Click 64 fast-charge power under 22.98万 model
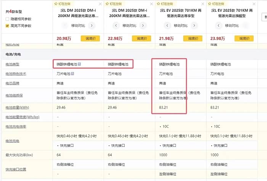Screen dimensions: 267x181 tap(110, 155)
